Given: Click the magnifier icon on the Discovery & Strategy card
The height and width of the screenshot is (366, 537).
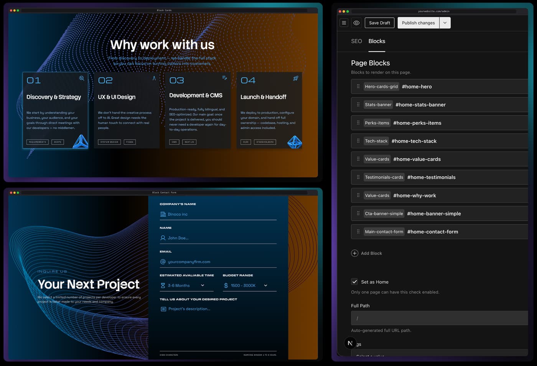Looking at the screenshot, I should 82,78.
